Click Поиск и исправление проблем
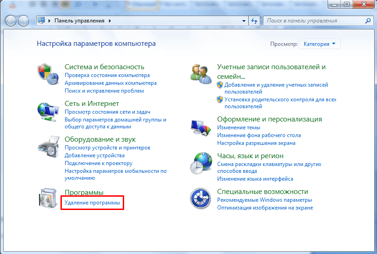The image size is (377, 254). 104,91
